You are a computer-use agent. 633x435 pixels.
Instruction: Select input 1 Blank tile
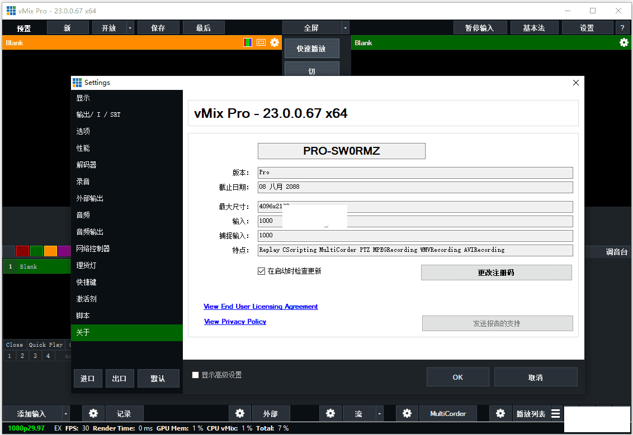tap(37, 266)
